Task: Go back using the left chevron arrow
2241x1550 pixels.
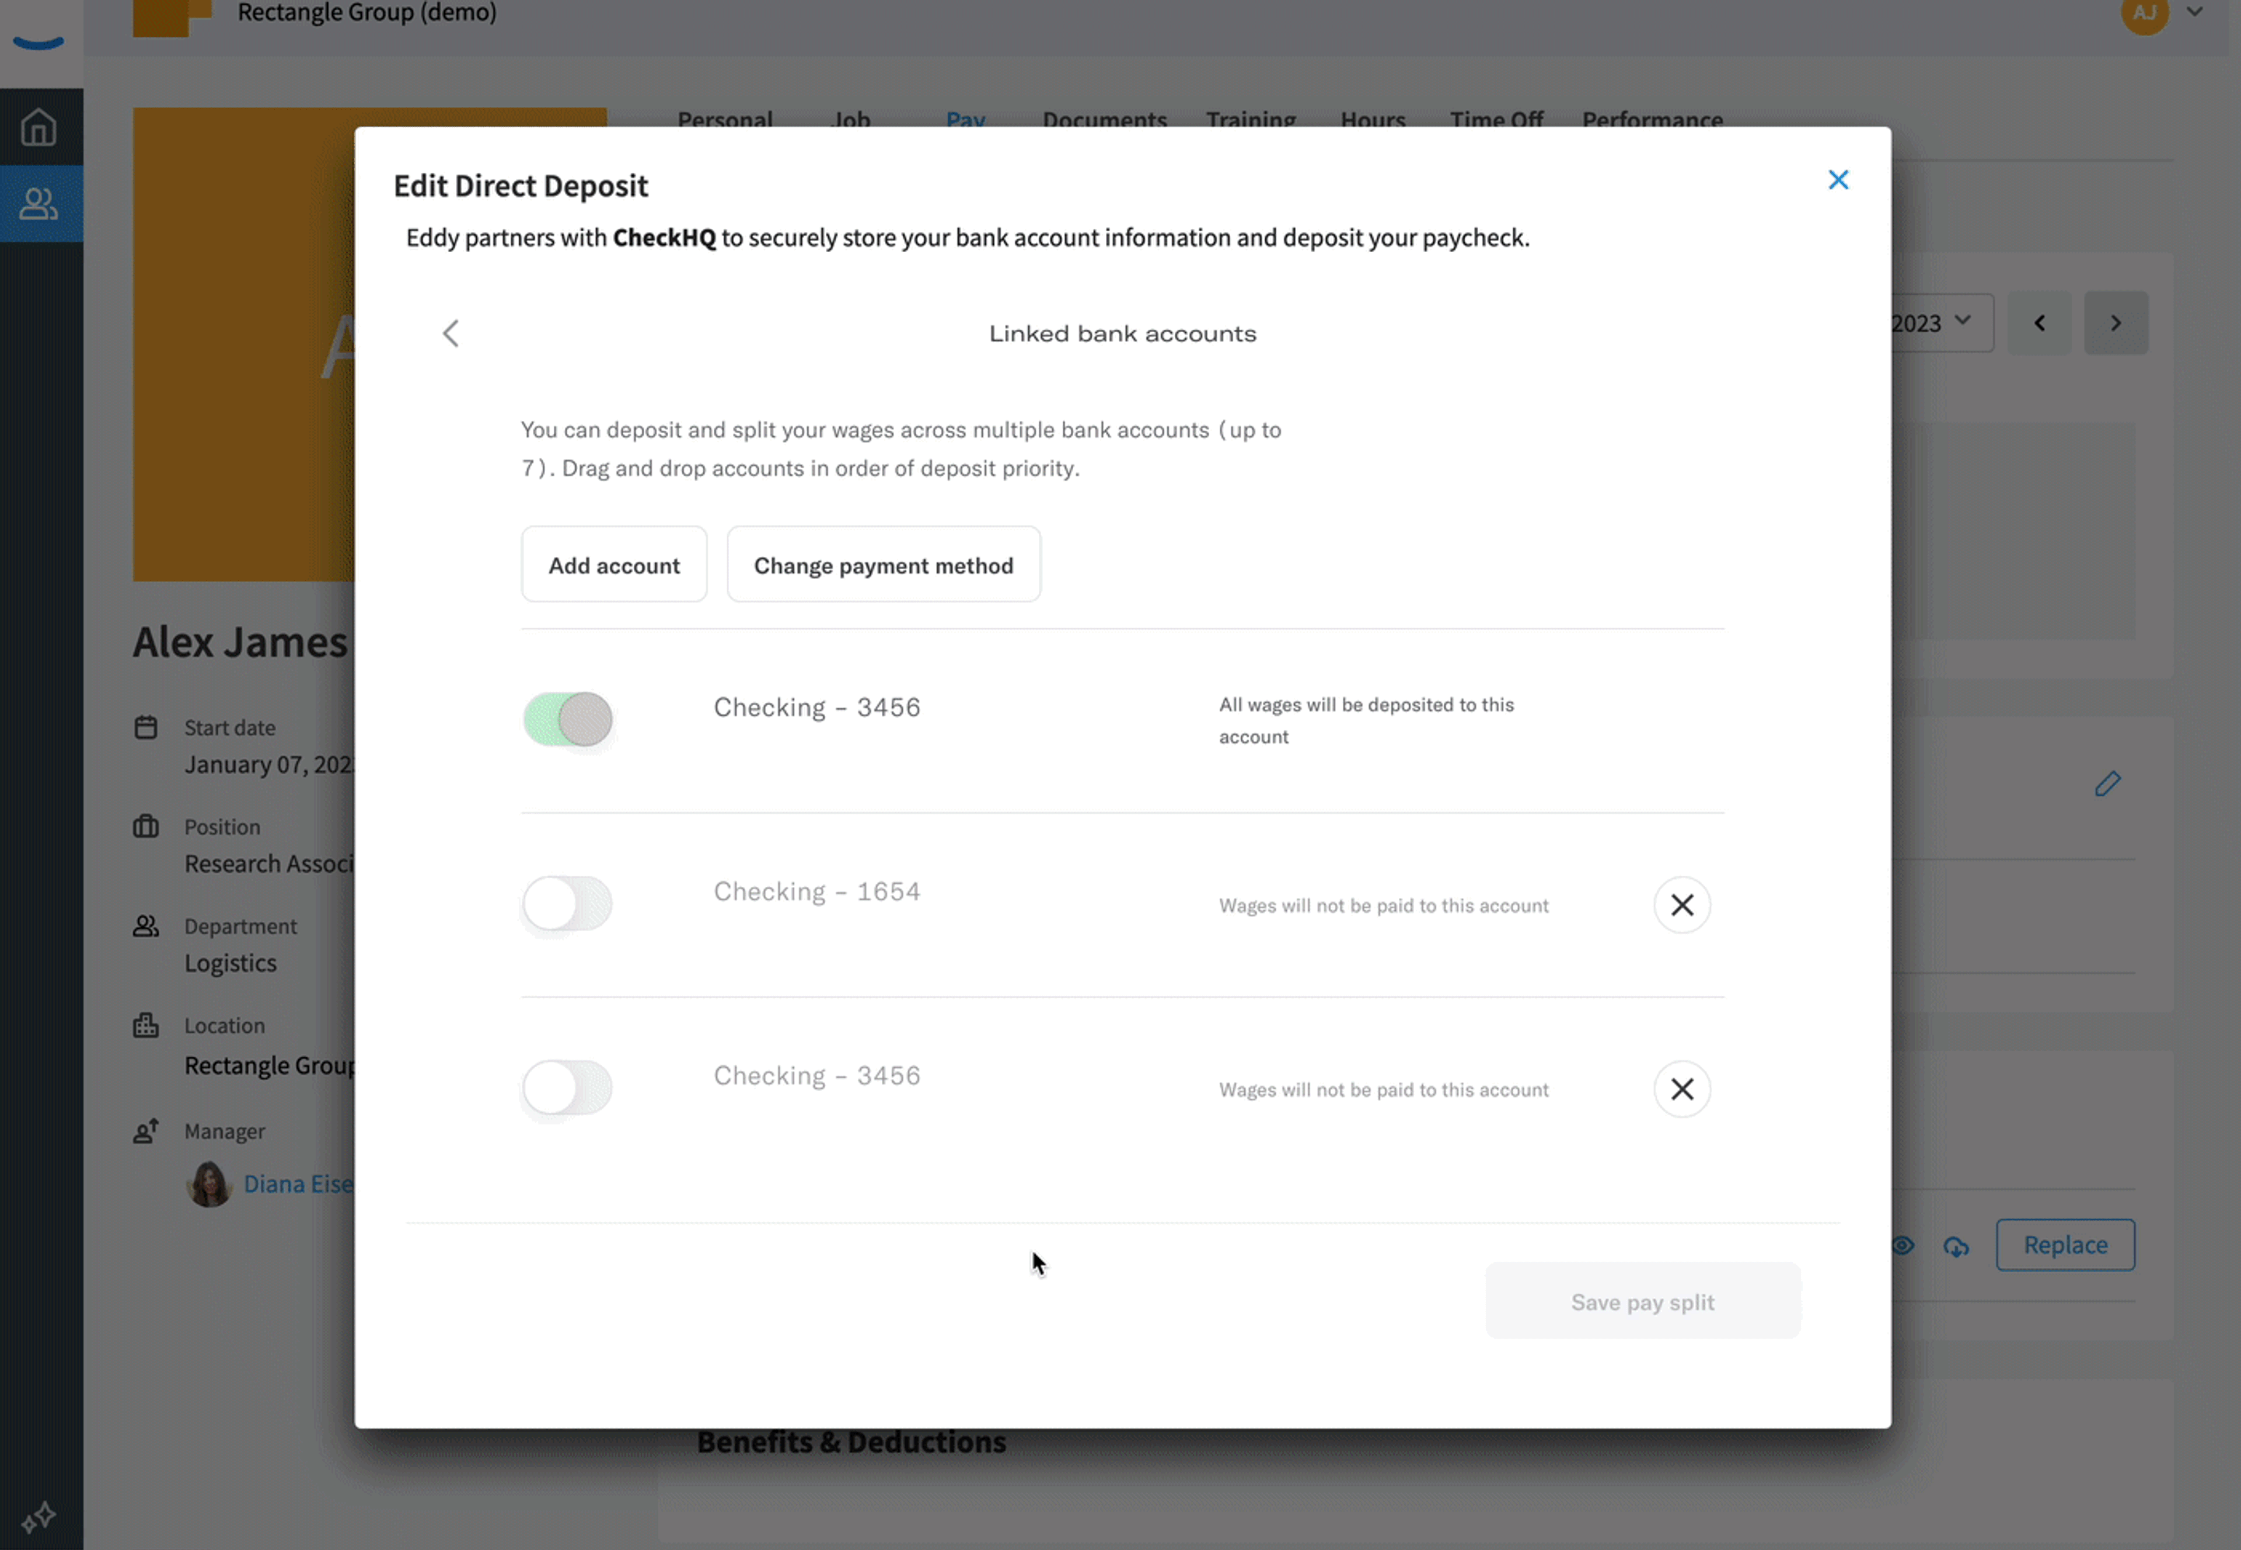Action: point(451,333)
